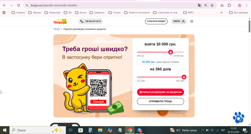The width and height of the screenshot is (251, 134).
Task: Open Chrome's three-dot menu
Action: (x=247, y=5)
